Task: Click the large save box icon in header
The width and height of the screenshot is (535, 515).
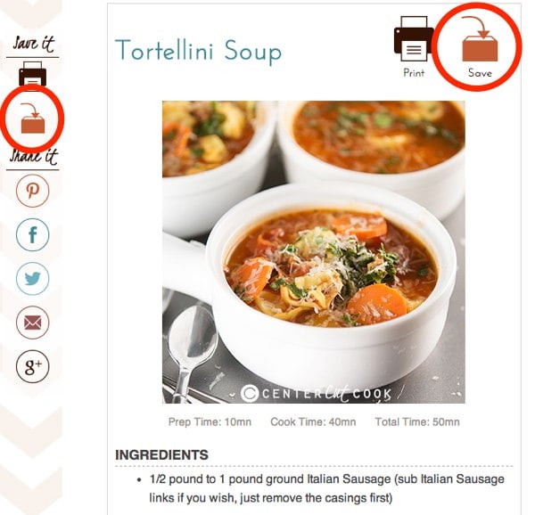Action: coord(480,39)
